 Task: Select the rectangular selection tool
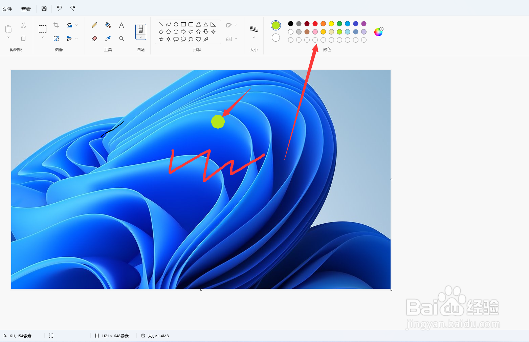click(x=43, y=29)
